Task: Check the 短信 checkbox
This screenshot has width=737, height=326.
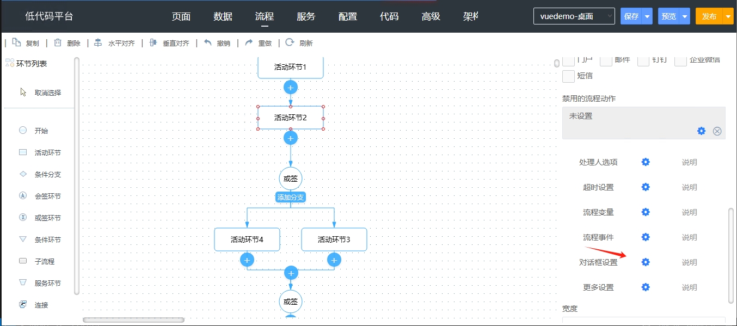Action: [x=568, y=76]
